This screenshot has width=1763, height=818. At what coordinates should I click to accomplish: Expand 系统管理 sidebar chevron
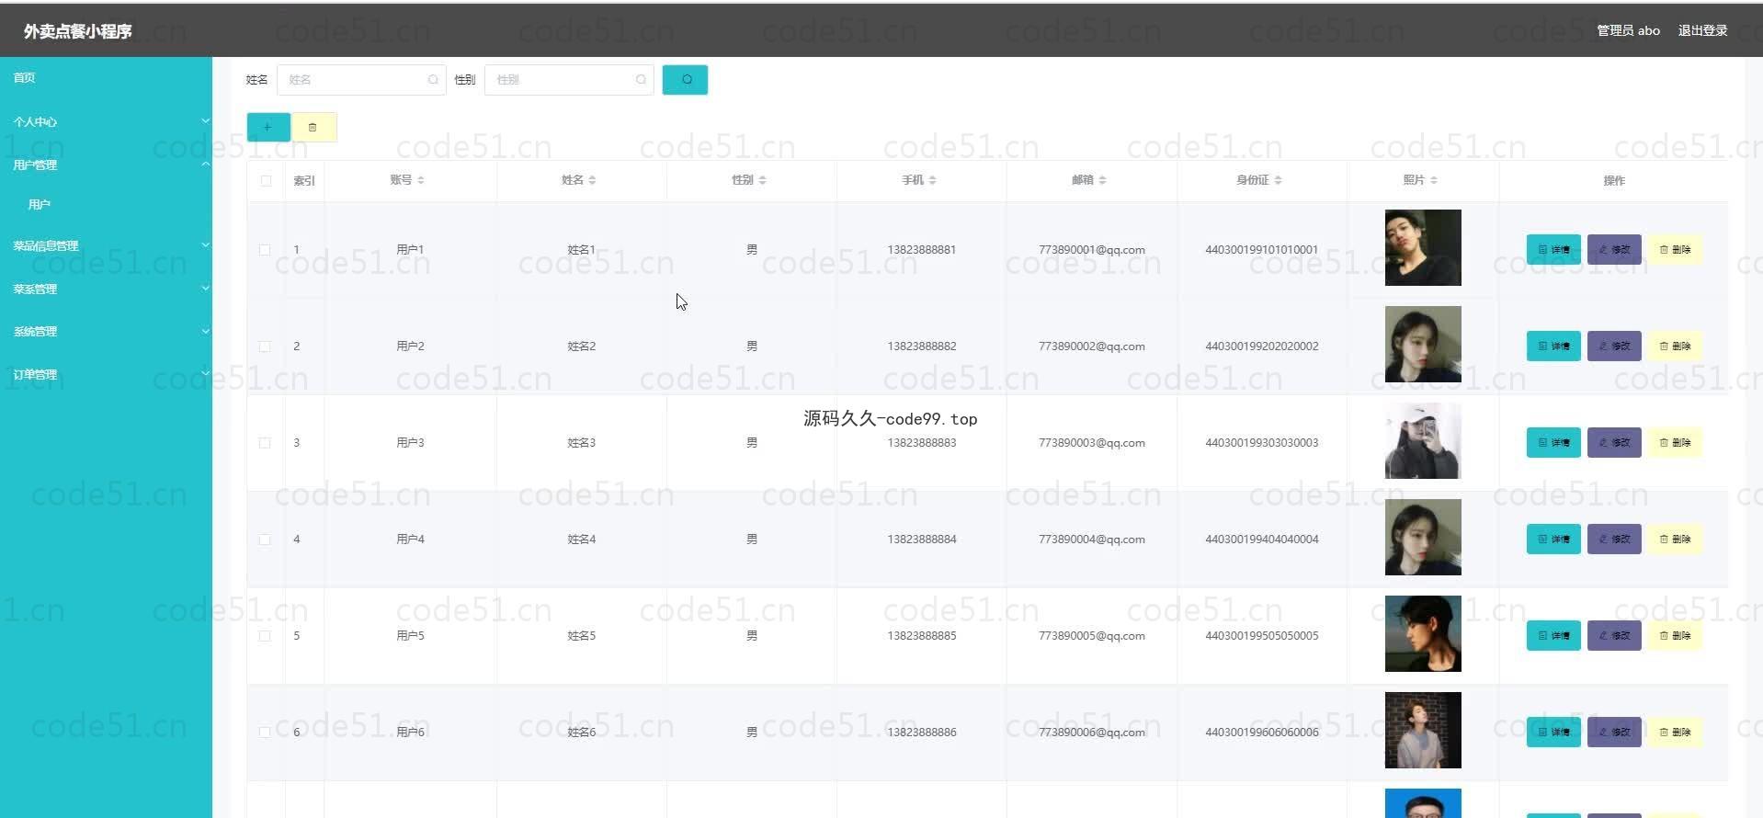[x=205, y=331]
